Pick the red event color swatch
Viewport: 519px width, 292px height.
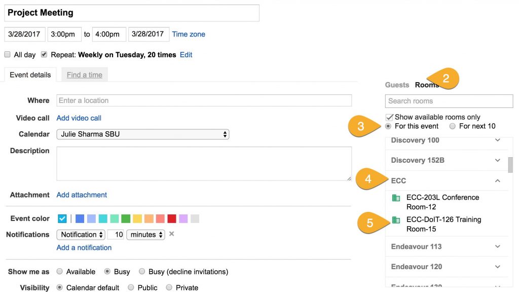point(172,219)
